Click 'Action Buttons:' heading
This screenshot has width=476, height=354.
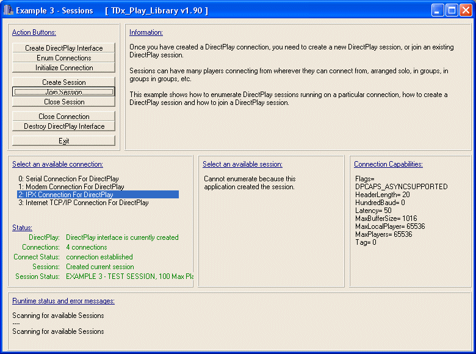(34, 32)
